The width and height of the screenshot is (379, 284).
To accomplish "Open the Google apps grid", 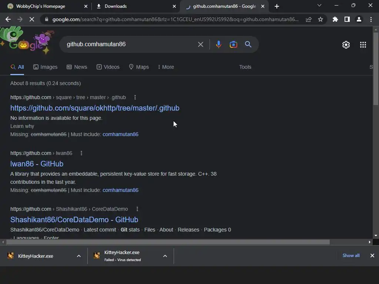I will (363, 45).
